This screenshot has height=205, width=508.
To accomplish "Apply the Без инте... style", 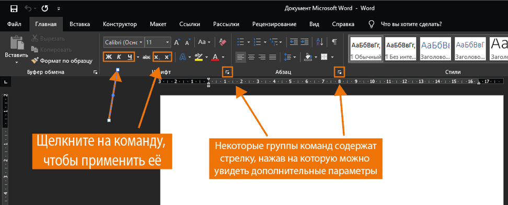I will coord(401,49).
